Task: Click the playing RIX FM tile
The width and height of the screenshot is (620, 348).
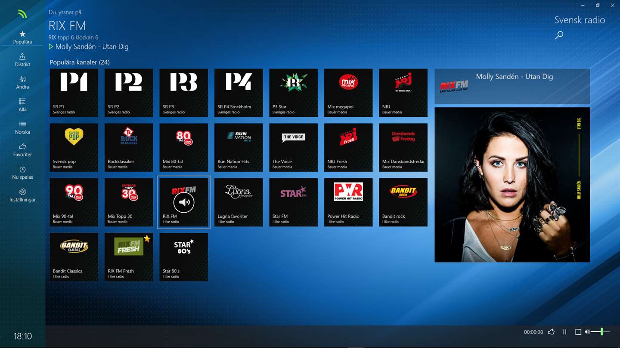Action: coord(183,202)
